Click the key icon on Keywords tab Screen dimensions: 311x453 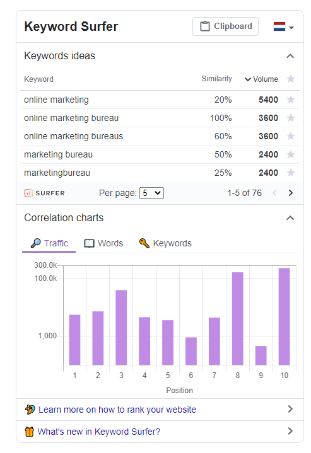point(144,243)
